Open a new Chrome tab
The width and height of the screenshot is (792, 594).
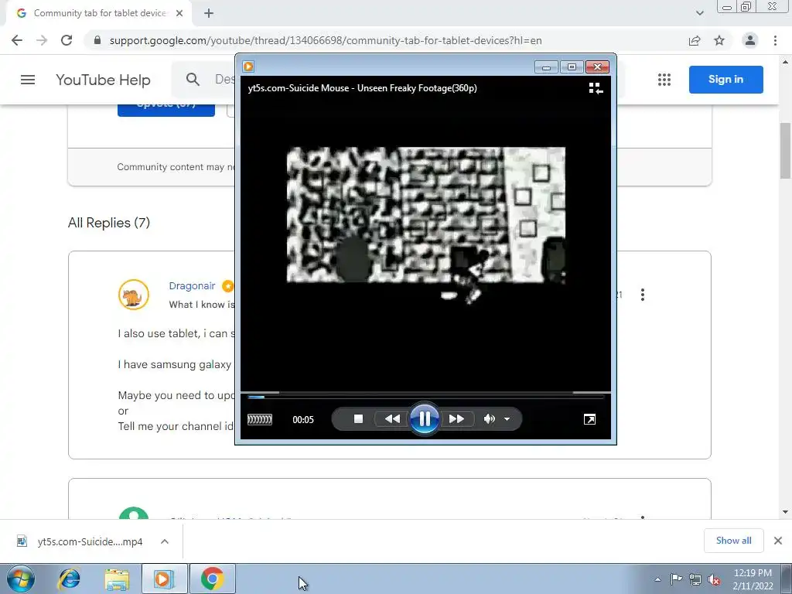coord(209,13)
